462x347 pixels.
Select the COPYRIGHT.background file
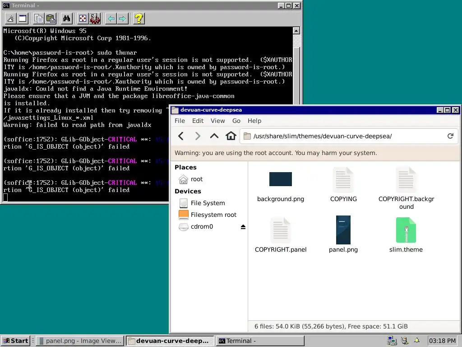[406, 189]
